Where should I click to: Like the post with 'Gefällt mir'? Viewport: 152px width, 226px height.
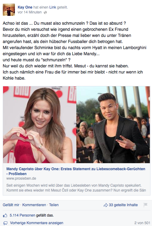point(11,205)
